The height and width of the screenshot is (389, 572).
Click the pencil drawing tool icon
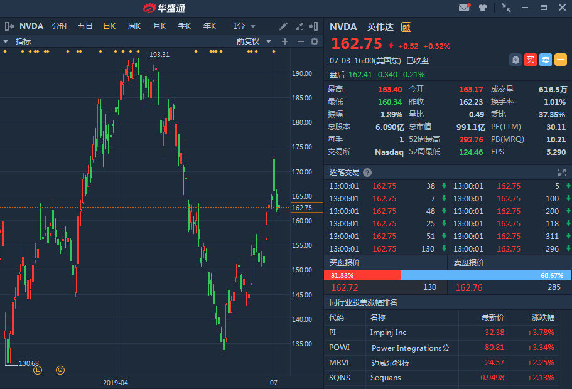(x=284, y=26)
